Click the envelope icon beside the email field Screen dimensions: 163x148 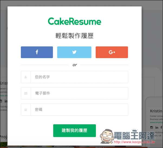pyautogui.click(x=26, y=93)
